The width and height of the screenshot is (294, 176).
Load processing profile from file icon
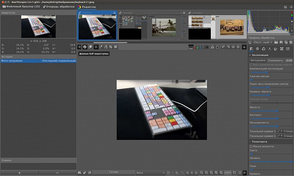(276, 42)
